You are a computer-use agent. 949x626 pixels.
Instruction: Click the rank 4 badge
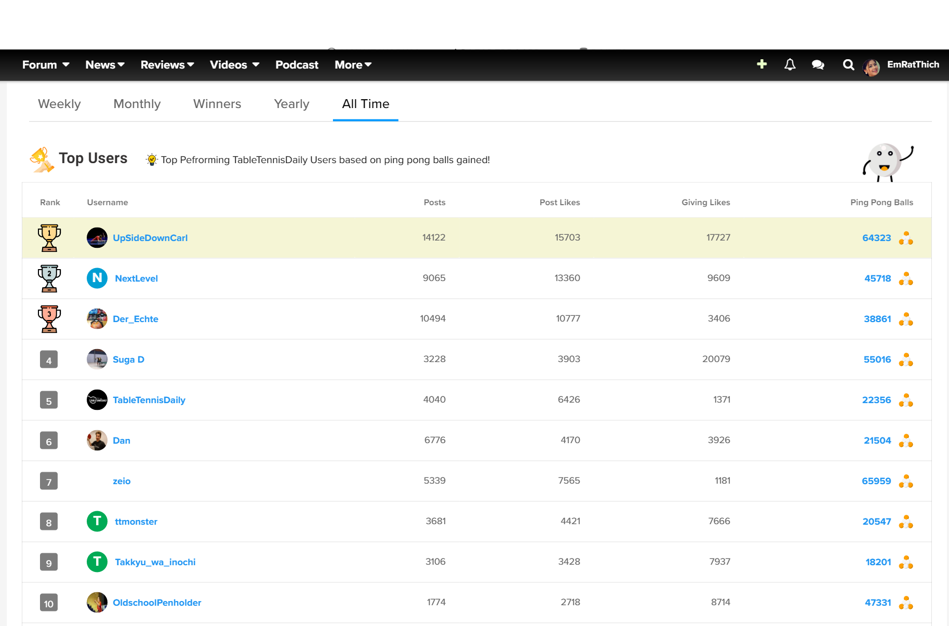(x=49, y=359)
